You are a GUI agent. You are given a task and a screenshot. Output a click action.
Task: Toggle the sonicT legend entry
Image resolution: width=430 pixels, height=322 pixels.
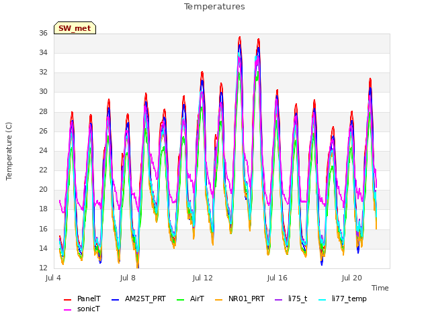(82, 309)
